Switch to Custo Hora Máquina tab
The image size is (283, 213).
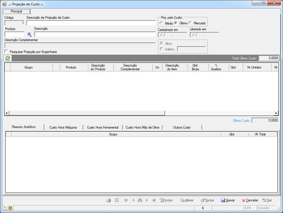[63, 127]
